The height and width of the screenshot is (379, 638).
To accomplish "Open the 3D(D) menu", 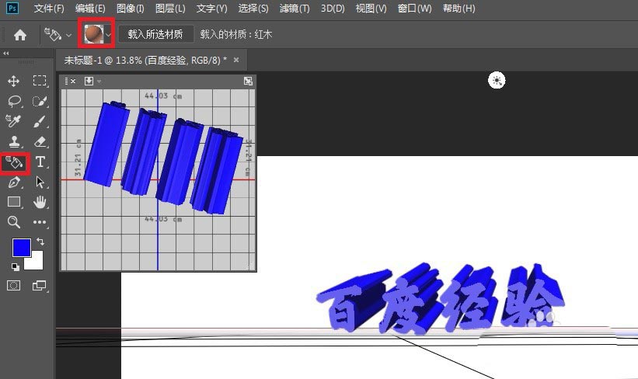I will pyautogui.click(x=333, y=9).
